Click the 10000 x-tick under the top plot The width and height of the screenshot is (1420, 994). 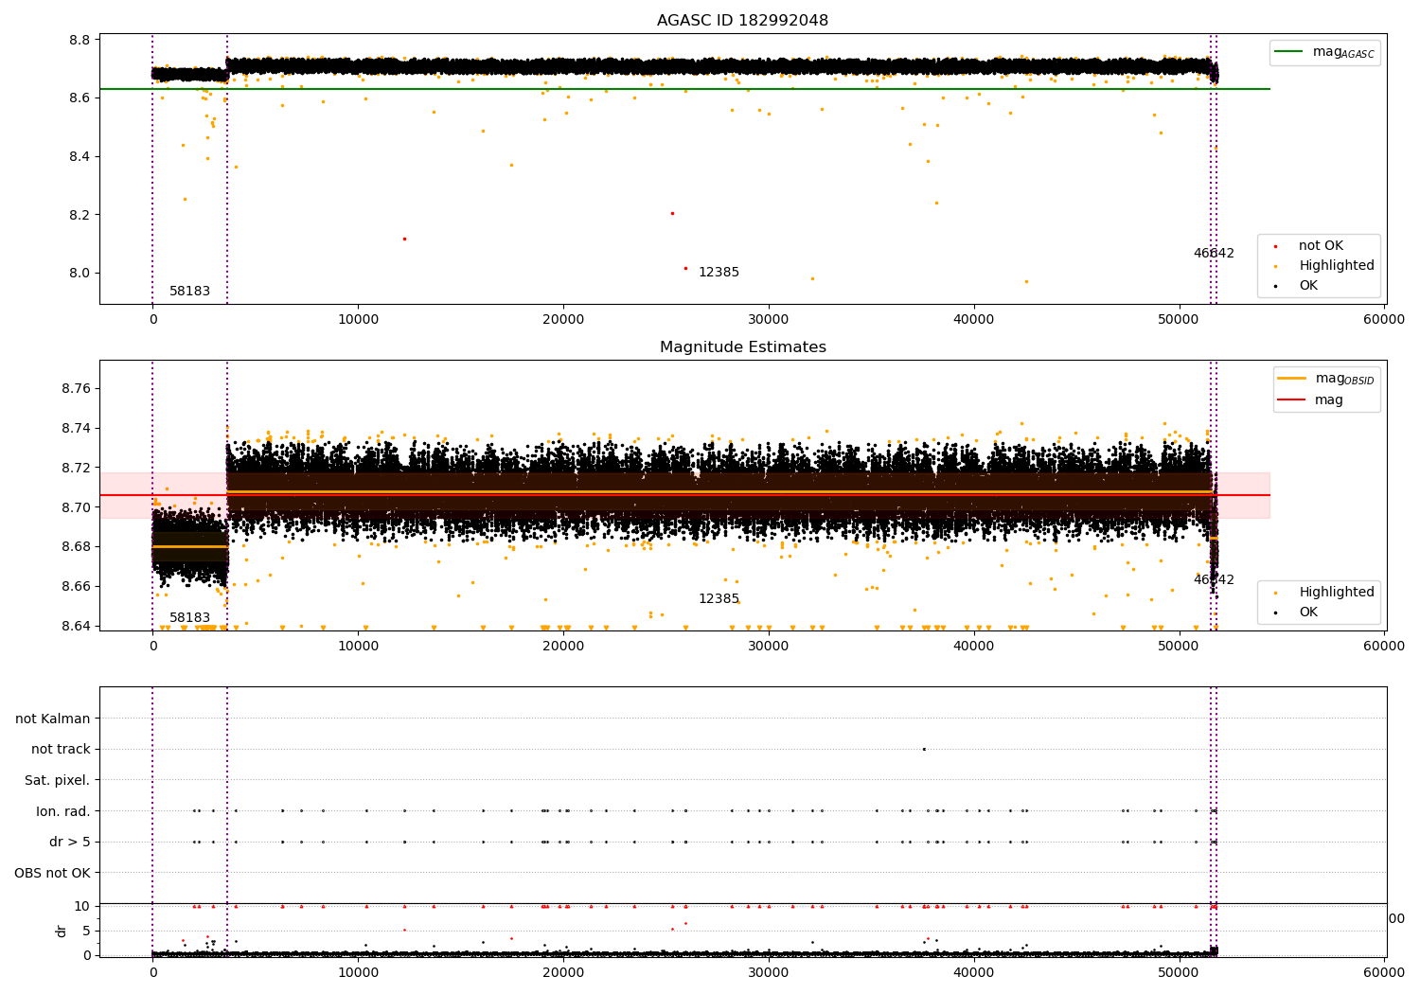point(358,320)
